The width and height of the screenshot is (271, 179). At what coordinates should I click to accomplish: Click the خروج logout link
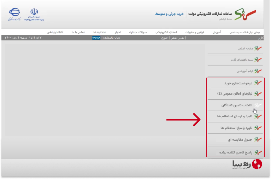click(x=165, y=38)
